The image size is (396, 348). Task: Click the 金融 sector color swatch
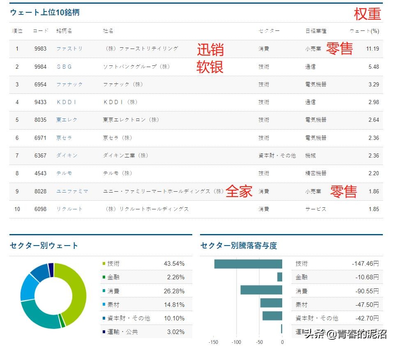[103, 277]
